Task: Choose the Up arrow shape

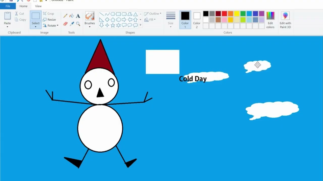Action: [136, 20]
